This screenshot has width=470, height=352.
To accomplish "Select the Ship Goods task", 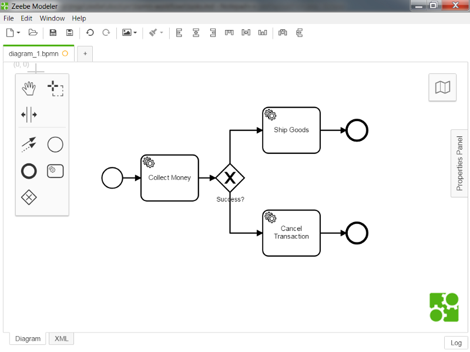I will (x=291, y=130).
